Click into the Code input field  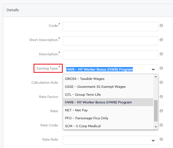click(110, 27)
